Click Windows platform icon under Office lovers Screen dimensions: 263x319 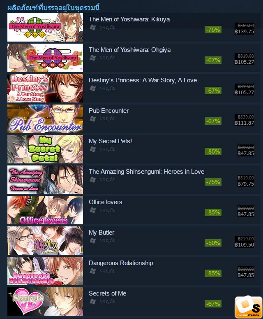pos(93,210)
